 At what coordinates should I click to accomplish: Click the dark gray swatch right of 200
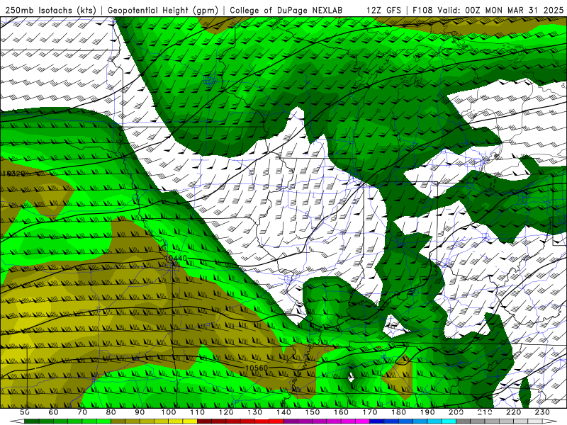(x=464, y=421)
